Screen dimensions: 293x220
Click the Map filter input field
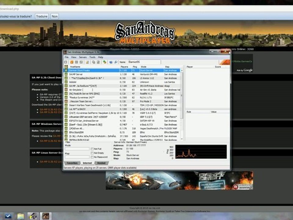(77, 157)
